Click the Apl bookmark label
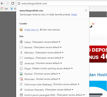 click(x=6, y=9)
